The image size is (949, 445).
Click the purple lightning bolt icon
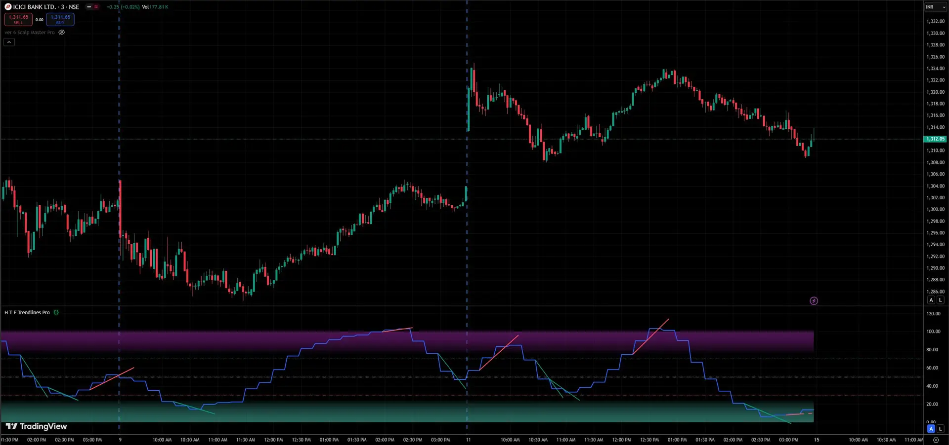coord(814,301)
